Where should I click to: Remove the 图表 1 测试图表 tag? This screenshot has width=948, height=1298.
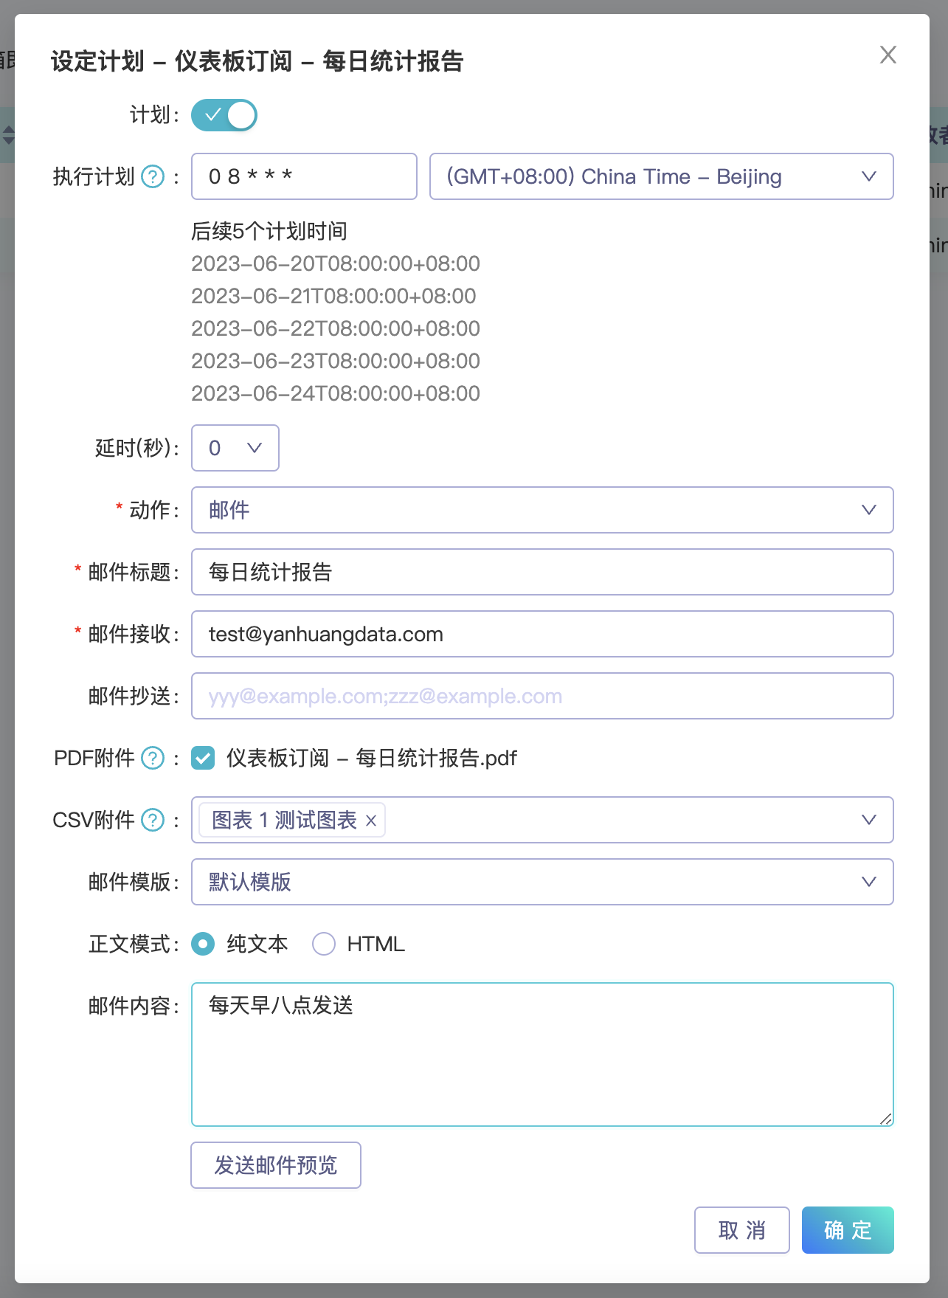coord(371,821)
